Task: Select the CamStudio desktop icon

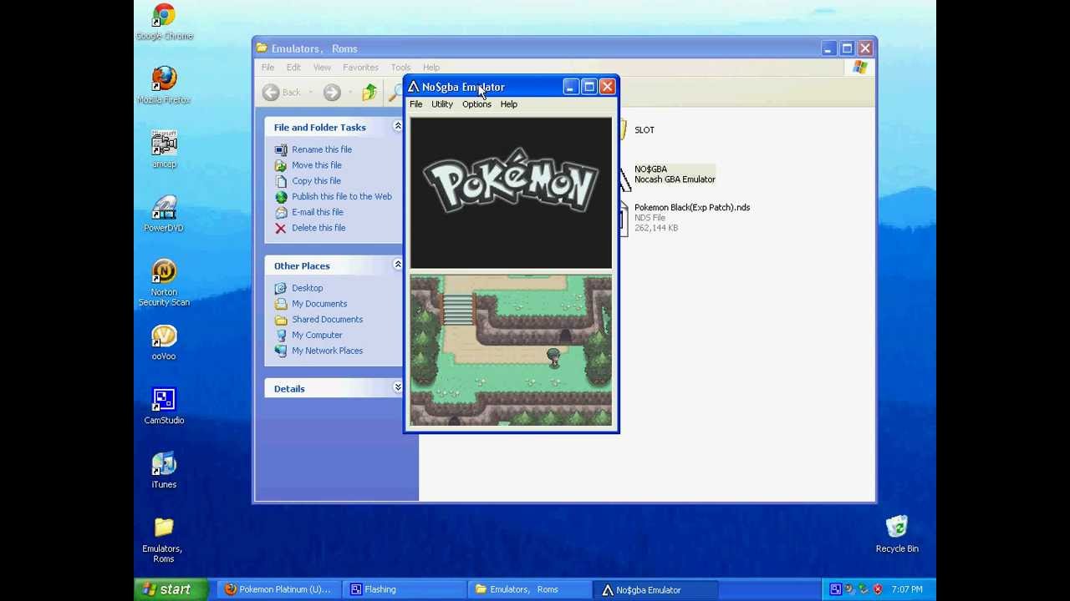Action: click(x=164, y=406)
